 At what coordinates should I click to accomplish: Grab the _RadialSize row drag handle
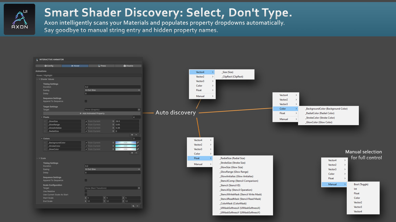45,131
